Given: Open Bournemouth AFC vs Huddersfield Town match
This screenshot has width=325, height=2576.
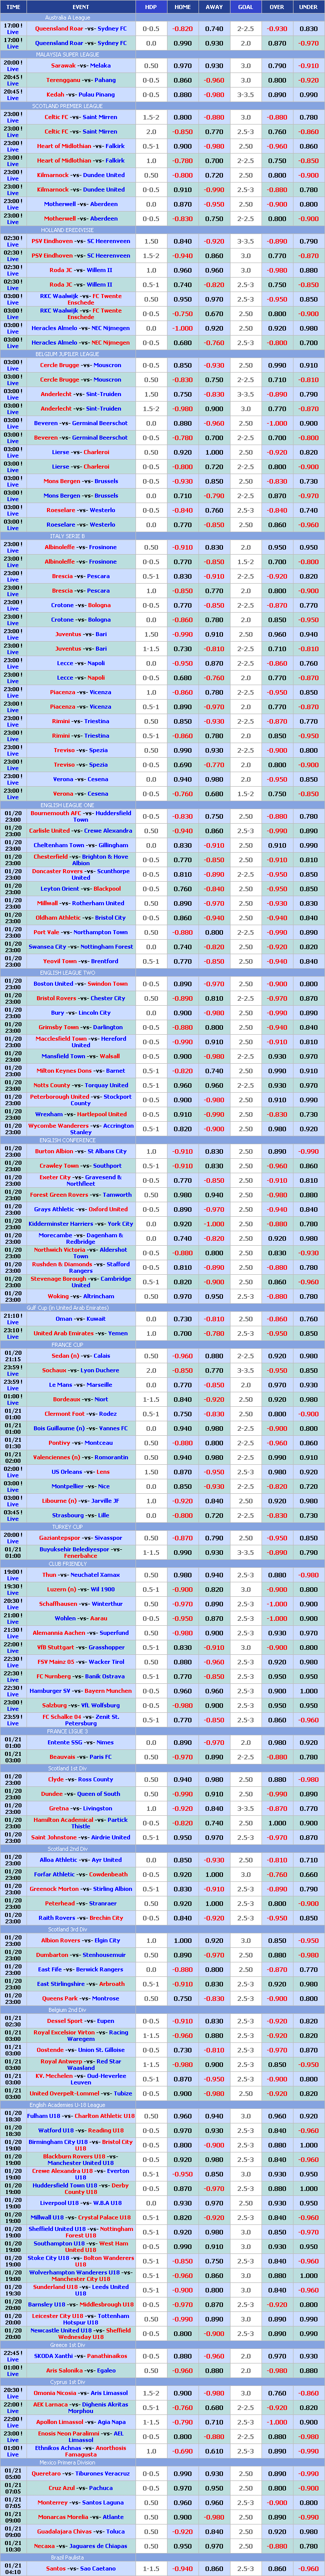Looking at the screenshot, I should [80, 816].
